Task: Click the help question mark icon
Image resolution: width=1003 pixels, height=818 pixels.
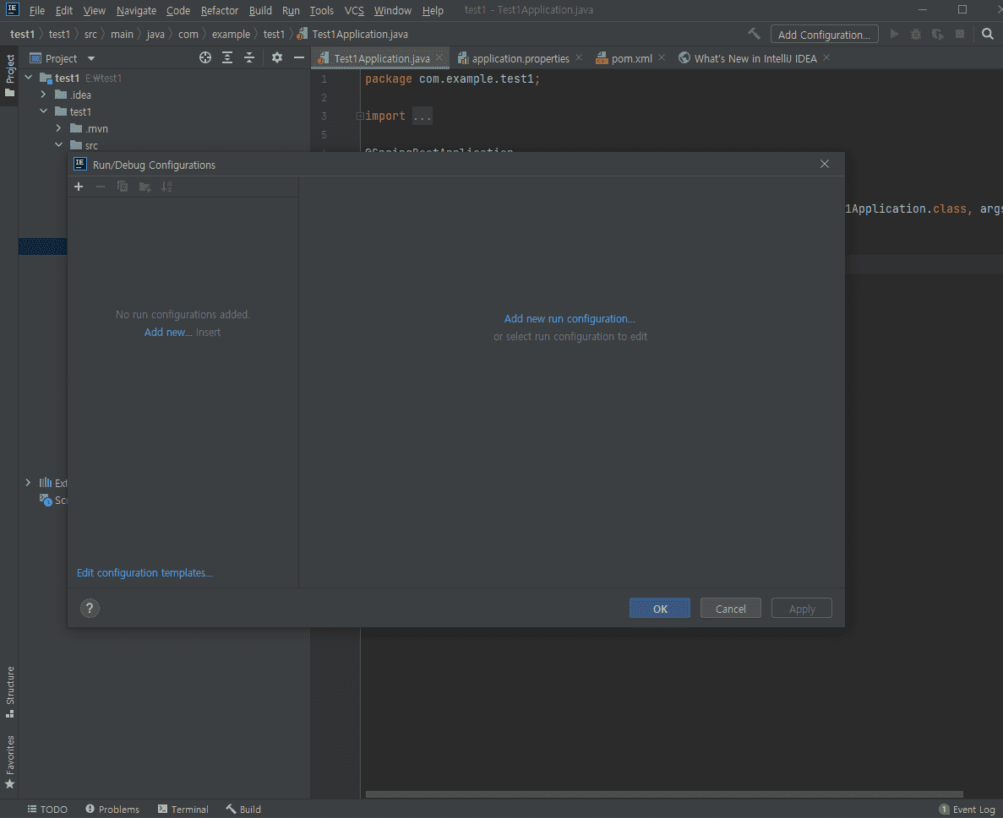Action: [90, 608]
